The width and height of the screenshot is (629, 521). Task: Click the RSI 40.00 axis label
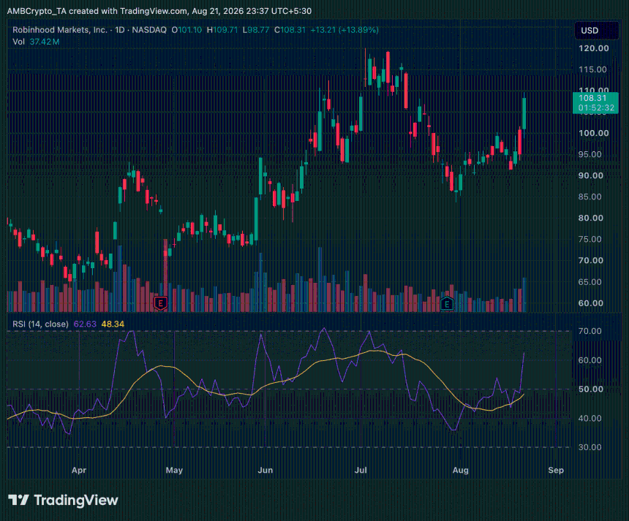[590, 419]
